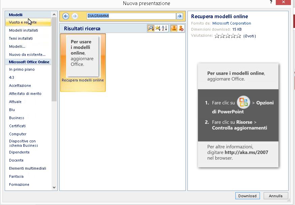This screenshot has width=295, height=205.
Task: Choose Modelli... entry
Action: point(17,46)
